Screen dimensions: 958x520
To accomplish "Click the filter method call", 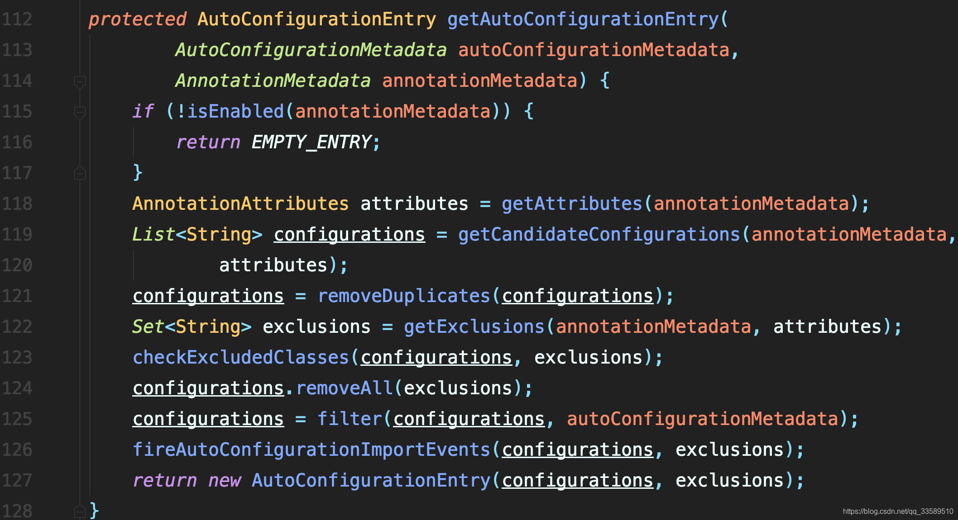I will tap(350, 419).
